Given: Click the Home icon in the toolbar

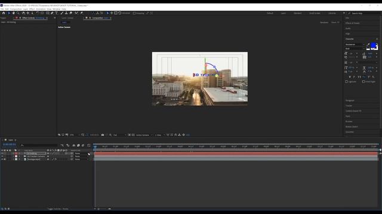Looking at the screenshot, I should (x=4, y=13).
